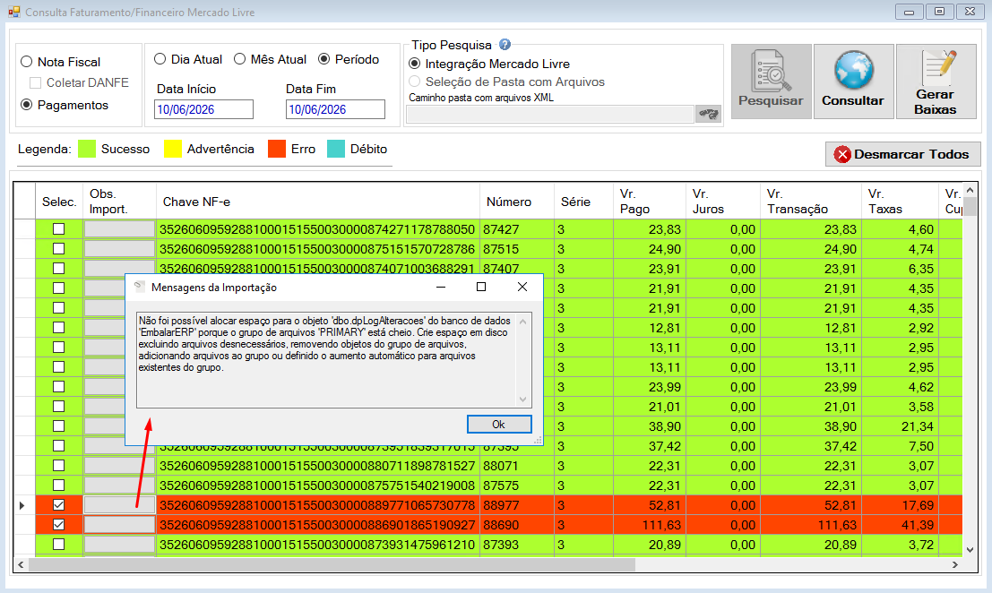Click the row selector arrow for row 88977
The width and height of the screenshot is (992, 593).
point(23,504)
